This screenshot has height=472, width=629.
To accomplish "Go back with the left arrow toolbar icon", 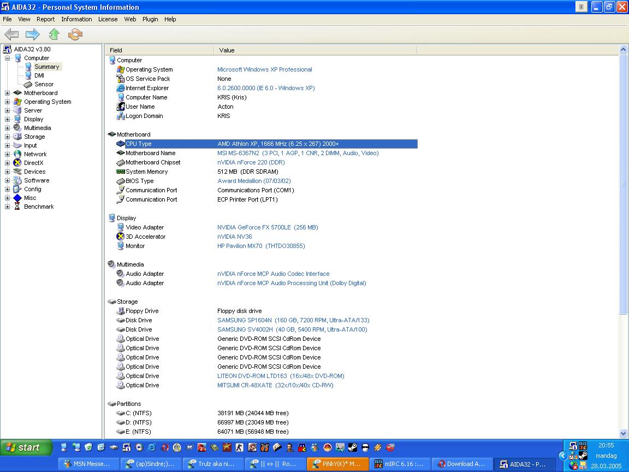I will pos(11,34).
